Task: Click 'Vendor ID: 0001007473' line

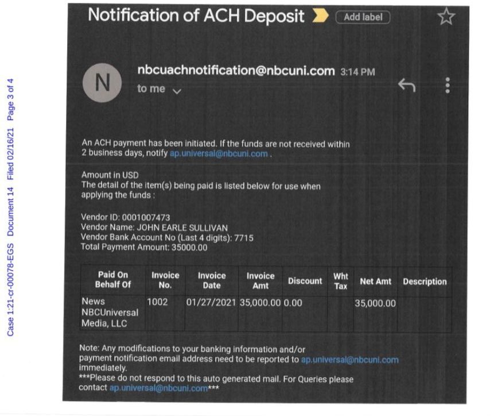Action: tap(125, 217)
